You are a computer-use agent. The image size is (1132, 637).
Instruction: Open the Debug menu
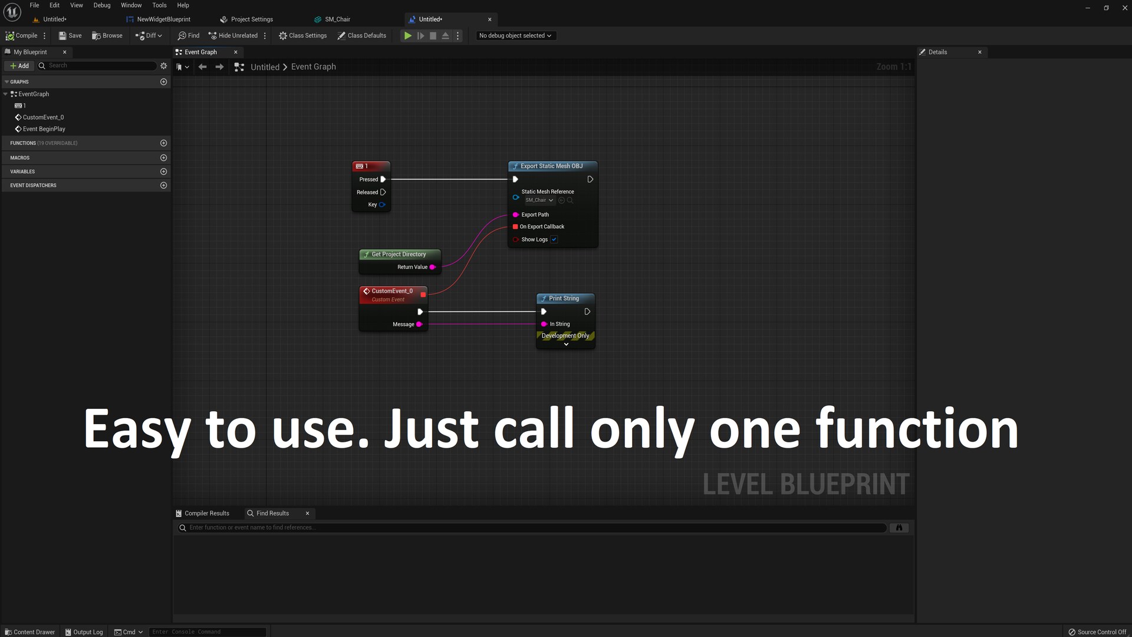tap(101, 5)
